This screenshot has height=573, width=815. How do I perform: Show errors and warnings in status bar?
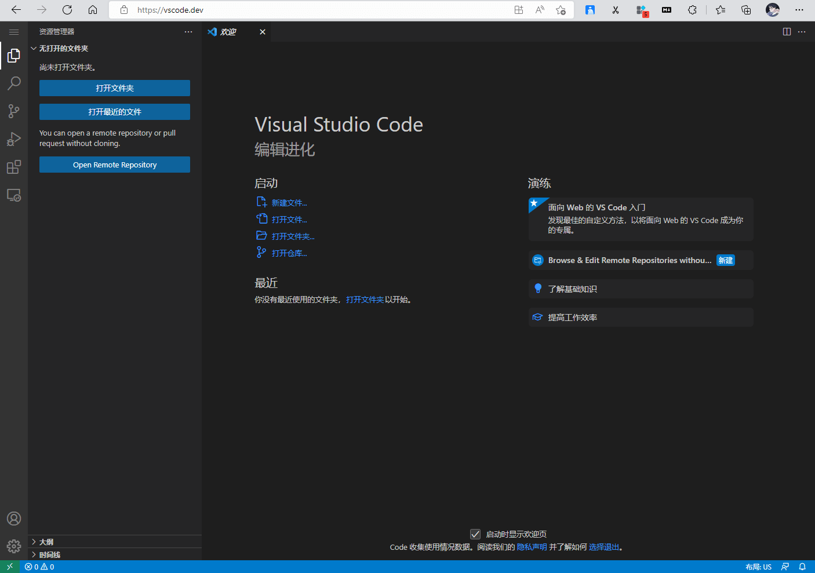pos(39,567)
